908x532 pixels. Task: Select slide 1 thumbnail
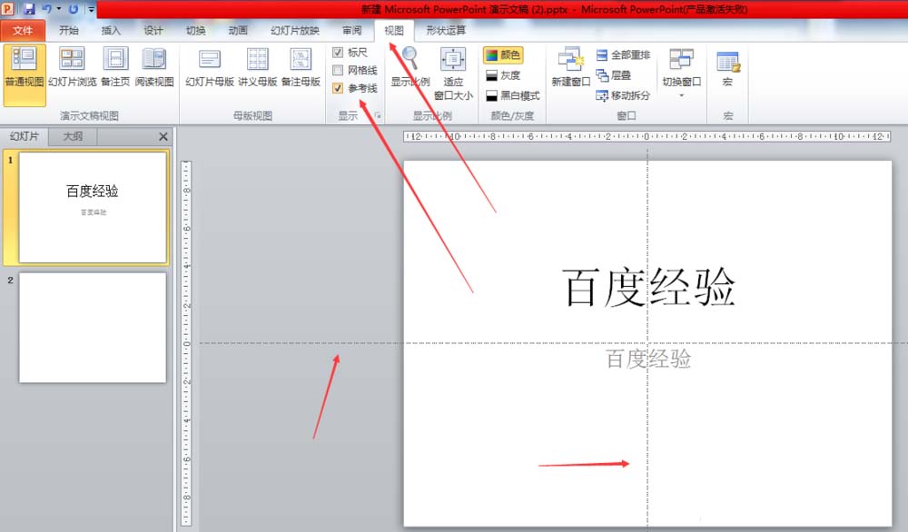(93, 207)
